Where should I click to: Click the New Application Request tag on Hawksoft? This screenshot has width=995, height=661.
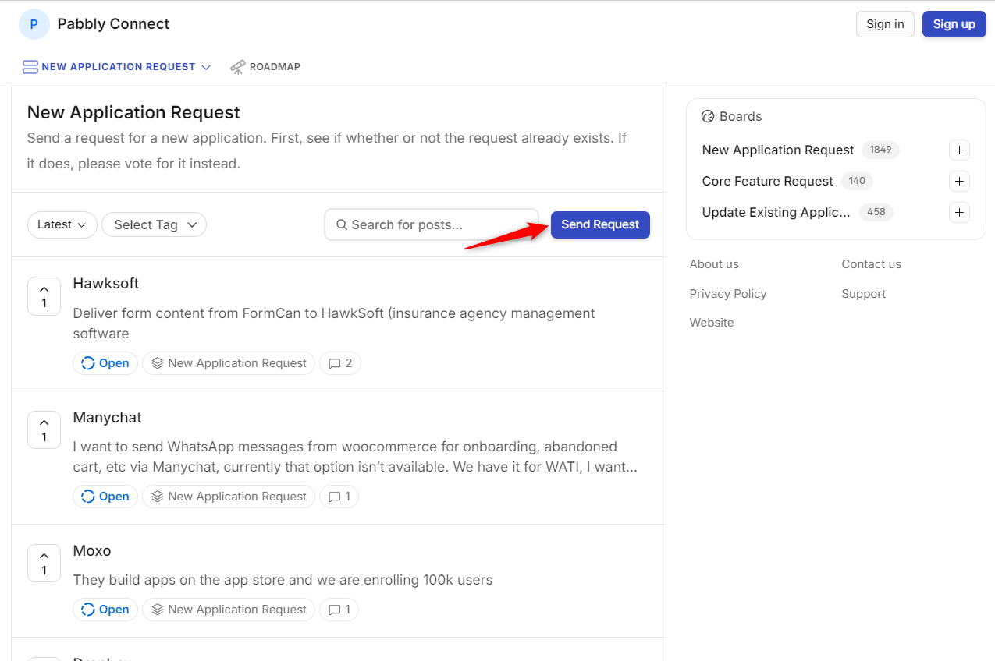point(229,363)
